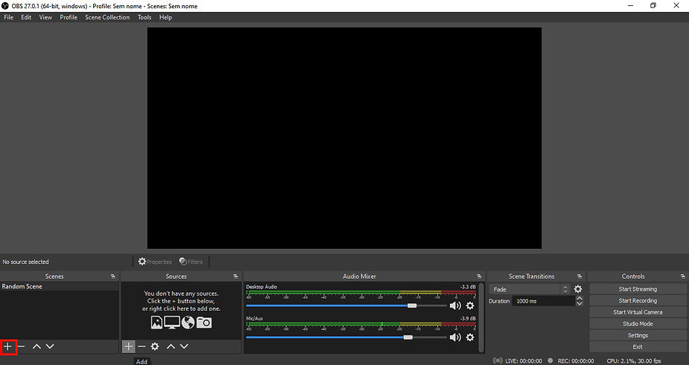Screen dimensions: 689x365
Task: Click the No source selected label
Action: coord(25,262)
